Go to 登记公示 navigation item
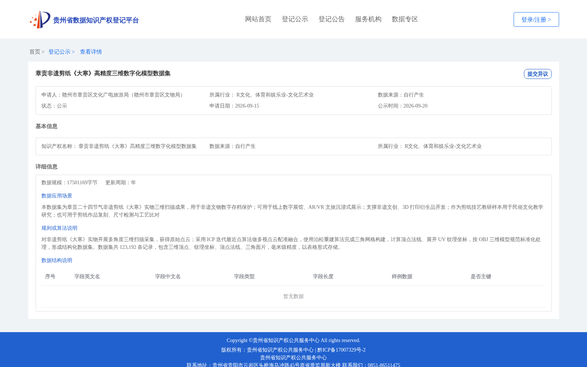Image resolution: width=587 pixels, height=367 pixels. pos(295,19)
